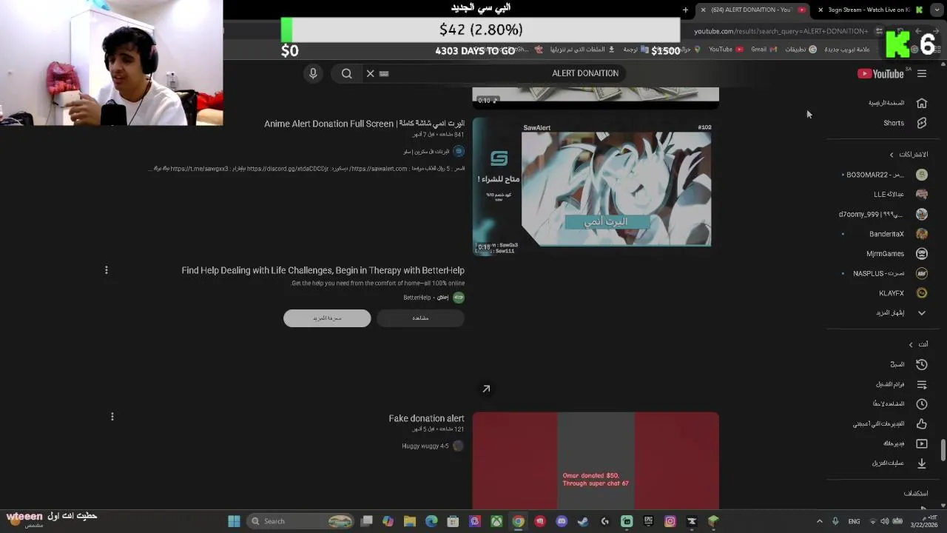Image resolution: width=947 pixels, height=533 pixels.
Task: Open the YouTube hamburger guide menu
Action: (x=922, y=73)
